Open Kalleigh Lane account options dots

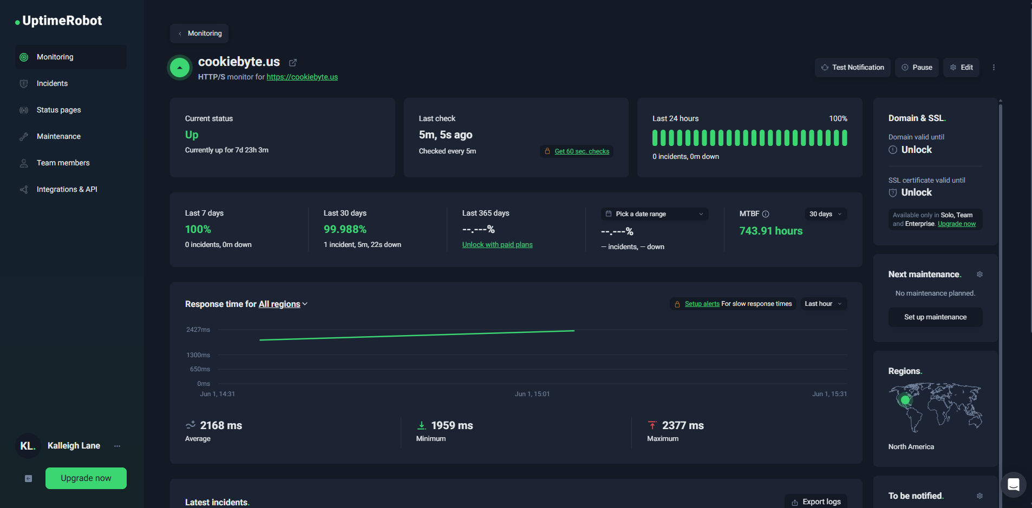click(117, 446)
